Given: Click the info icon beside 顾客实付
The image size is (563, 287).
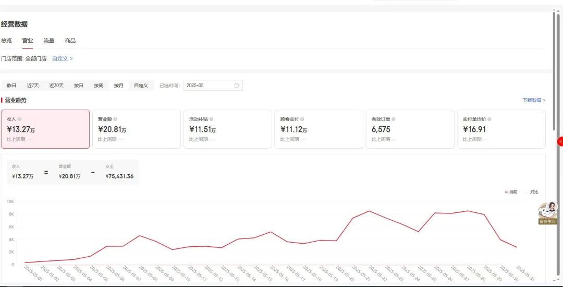Looking at the screenshot, I should [x=302, y=119].
